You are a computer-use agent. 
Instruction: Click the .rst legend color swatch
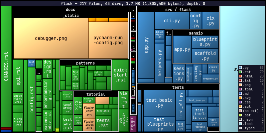tap(240, 72)
